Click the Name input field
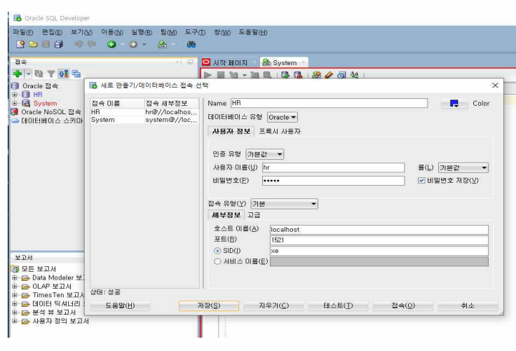 (x=329, y=103)
